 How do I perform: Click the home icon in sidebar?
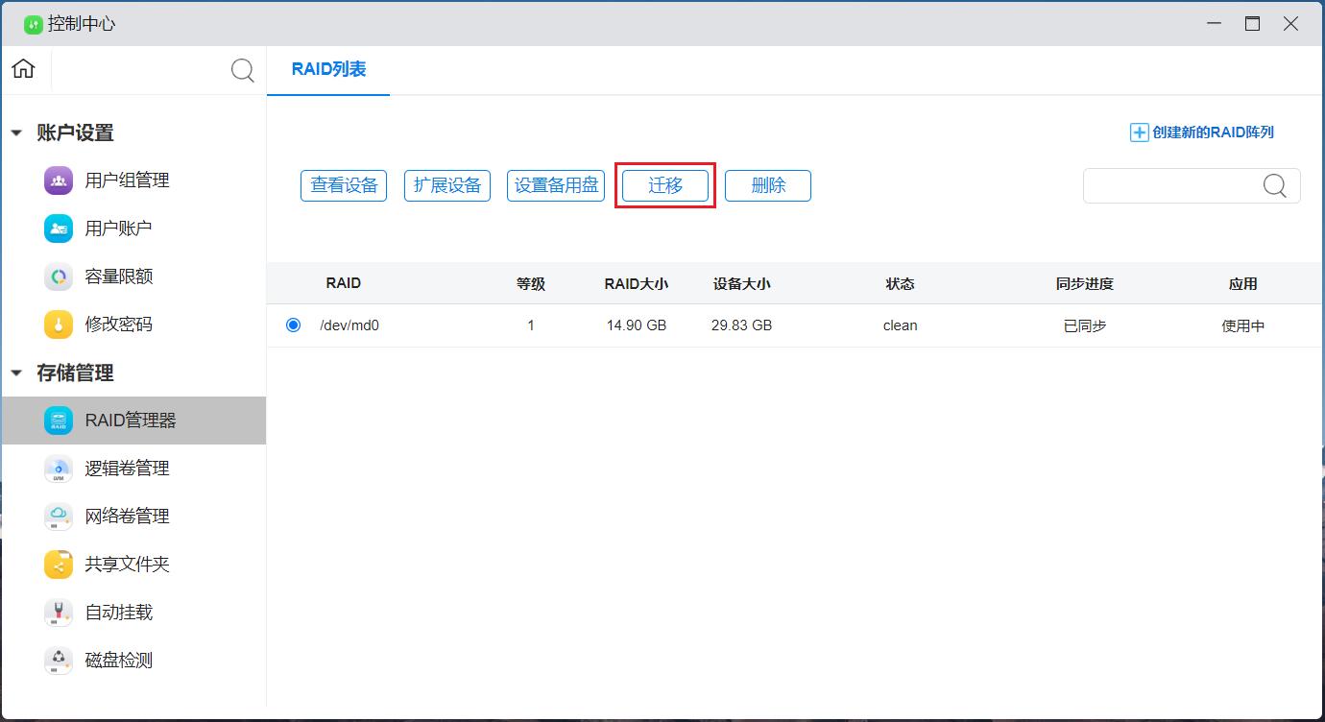[23, 69]
